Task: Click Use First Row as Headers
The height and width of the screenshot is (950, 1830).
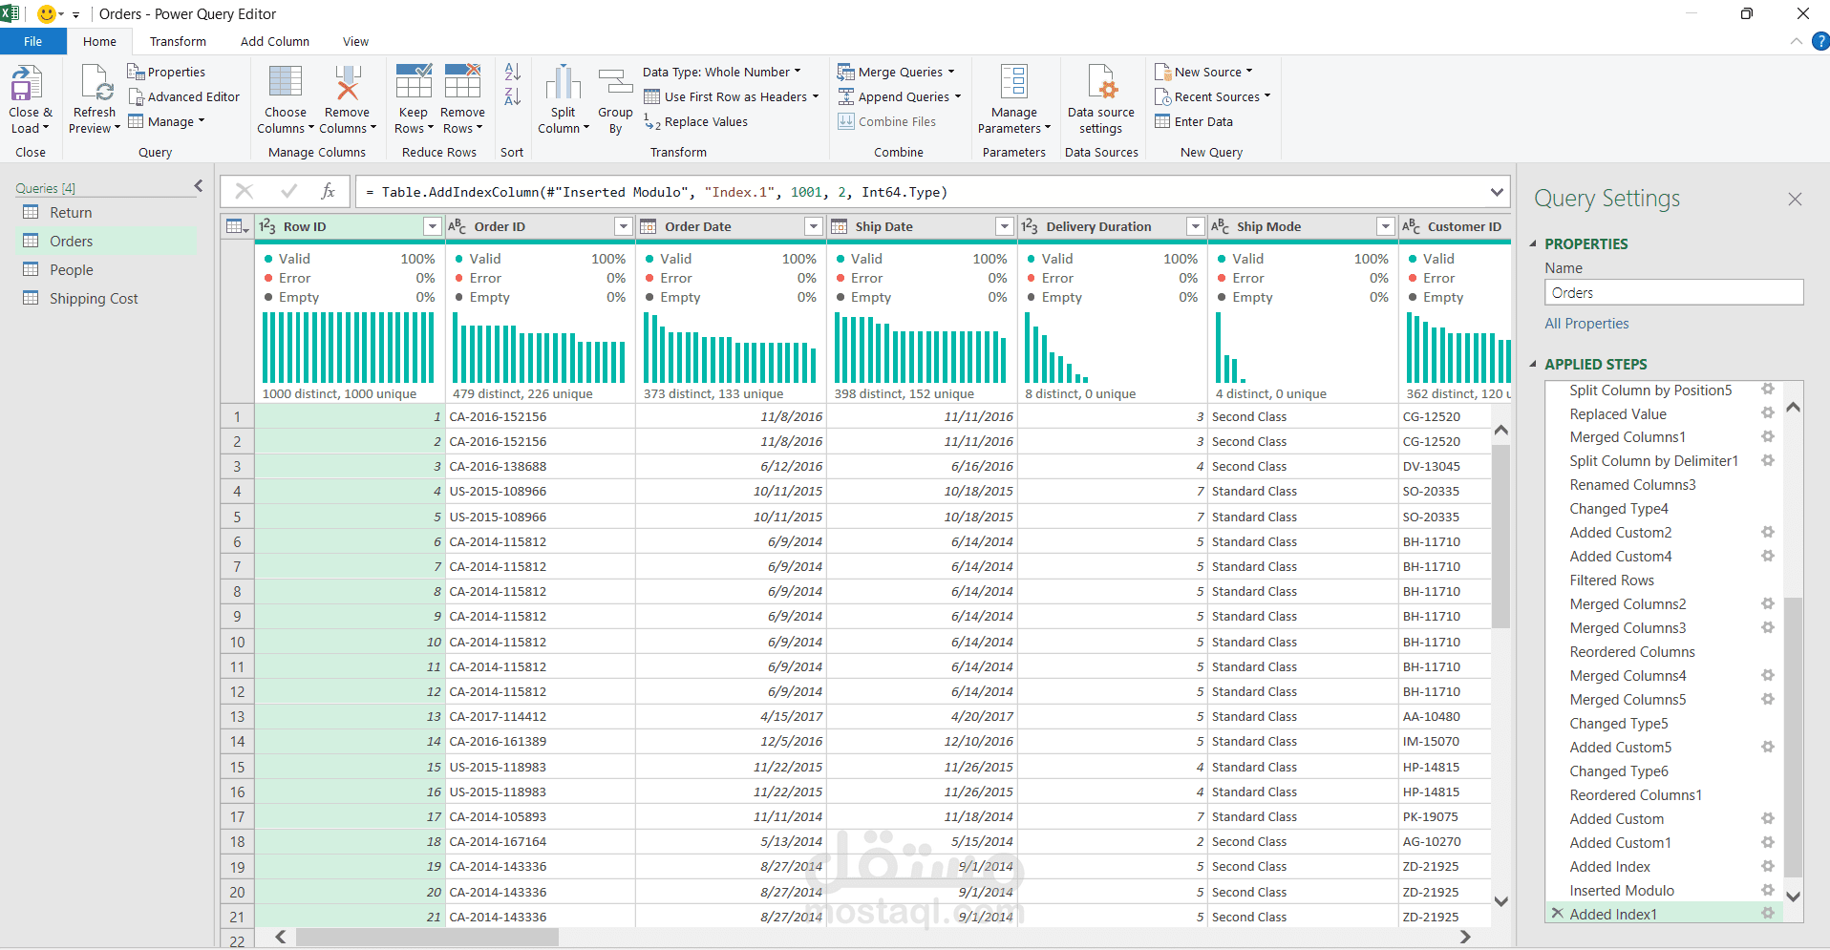Action: point(732,96)
